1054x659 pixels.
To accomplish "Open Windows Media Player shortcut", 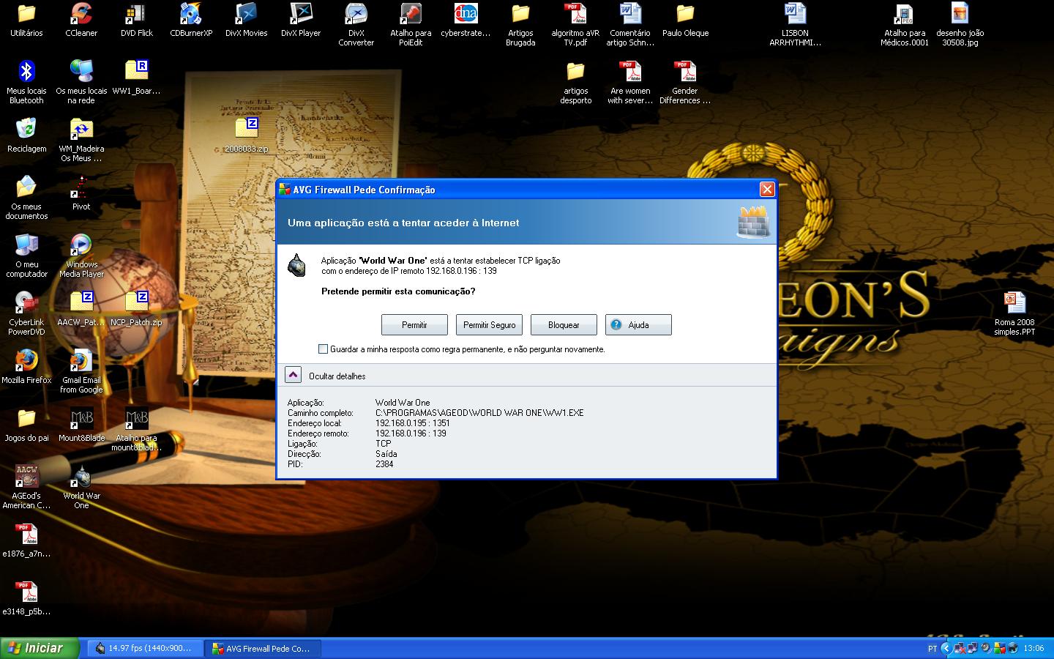I will click(81, 254).
